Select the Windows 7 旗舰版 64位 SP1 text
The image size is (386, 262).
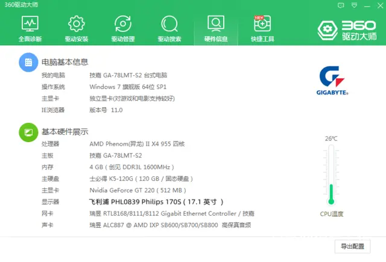click(128, 87)
